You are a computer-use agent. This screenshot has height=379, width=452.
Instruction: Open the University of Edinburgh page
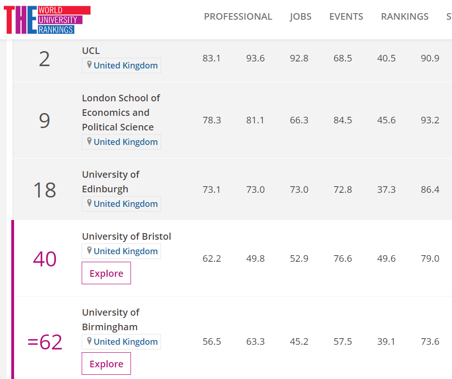(110, 182)
